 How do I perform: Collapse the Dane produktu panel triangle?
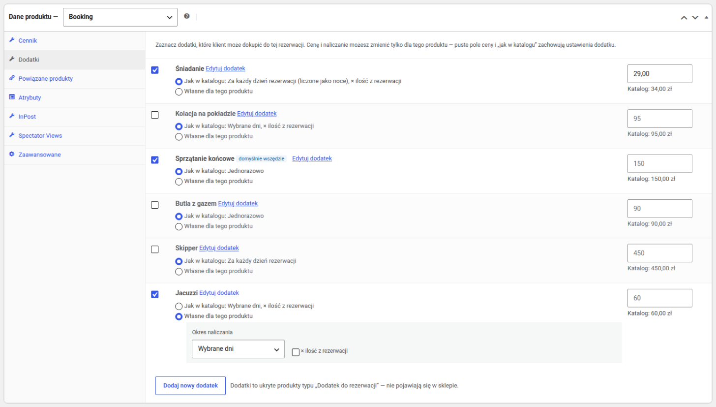click(x=706, y=17)
